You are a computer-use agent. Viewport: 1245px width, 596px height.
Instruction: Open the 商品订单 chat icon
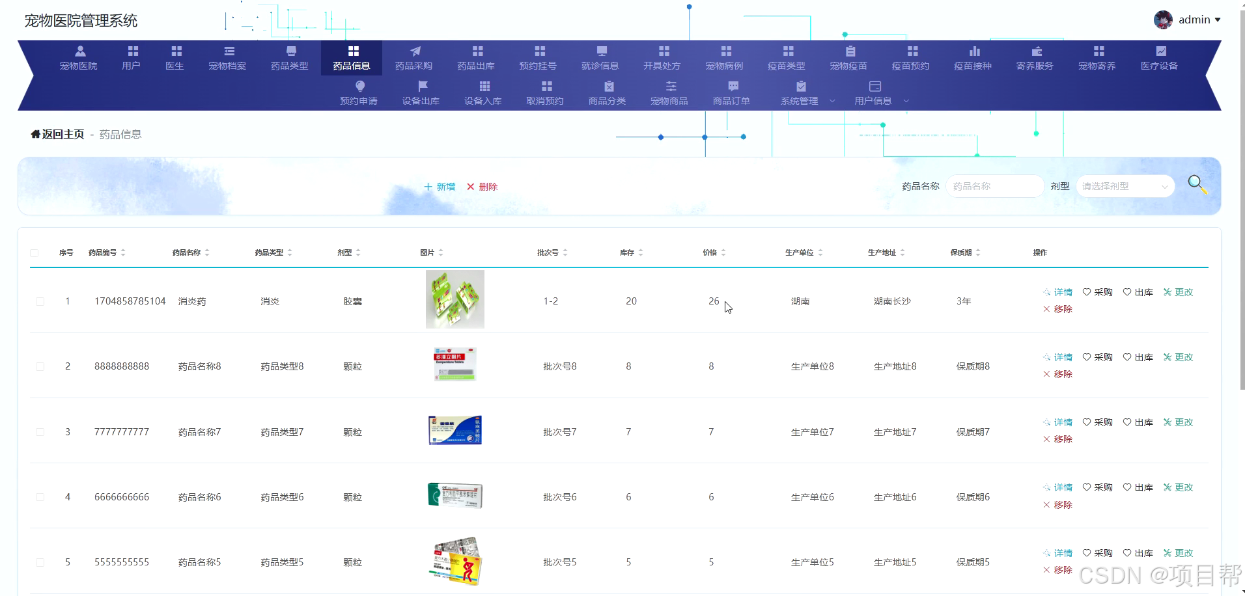point(733,86)
